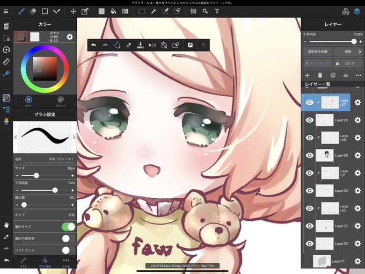The width and height of the screenshot is (365, 274).
Task: Hide Layer28 visibility eye
Action: pos(309,155)
